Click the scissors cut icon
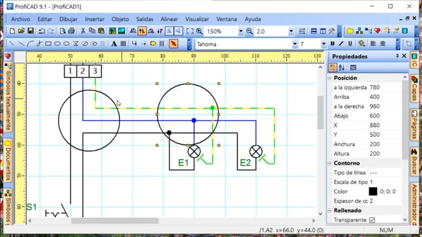The image size is (422, 237). point(83,31)
